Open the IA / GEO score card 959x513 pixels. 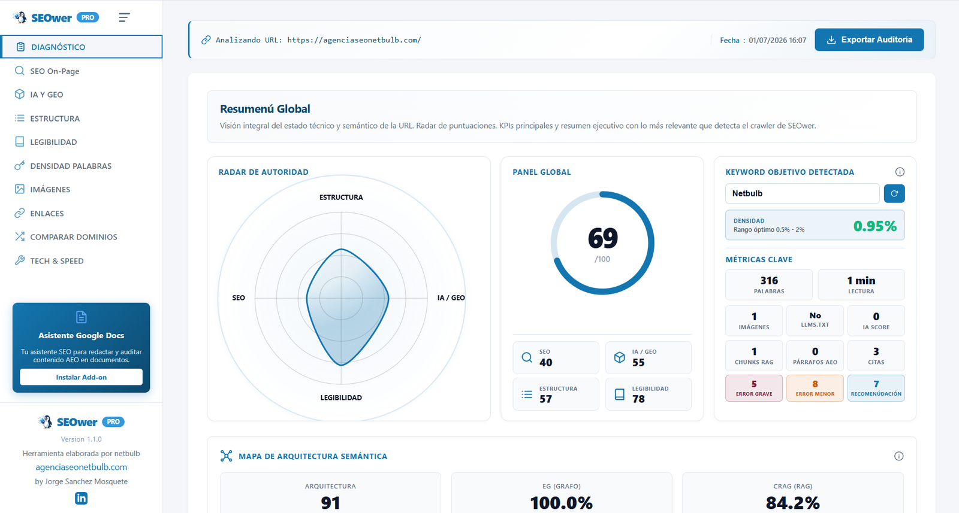[649, 357]
